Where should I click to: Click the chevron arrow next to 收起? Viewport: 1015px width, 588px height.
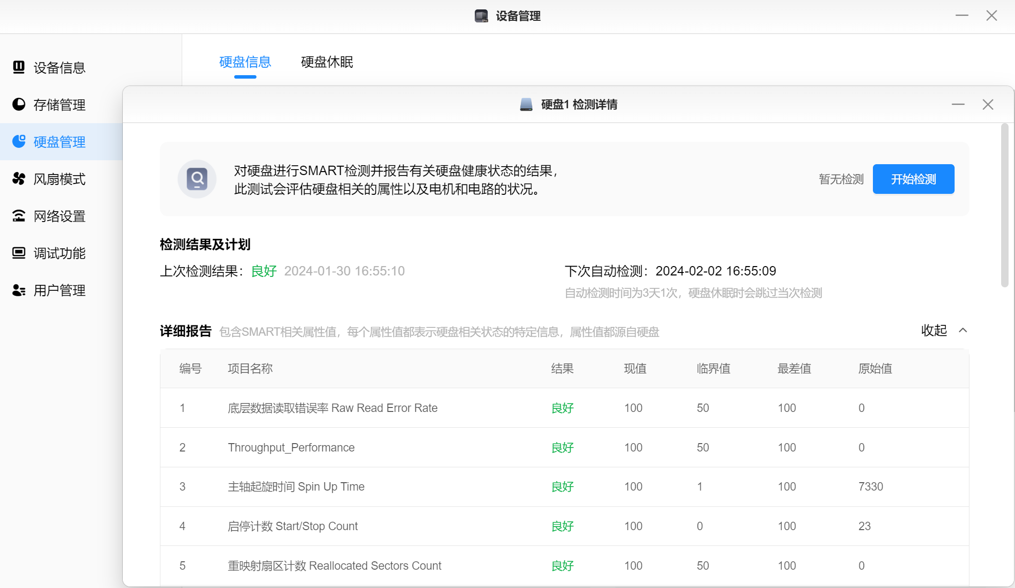963,330
